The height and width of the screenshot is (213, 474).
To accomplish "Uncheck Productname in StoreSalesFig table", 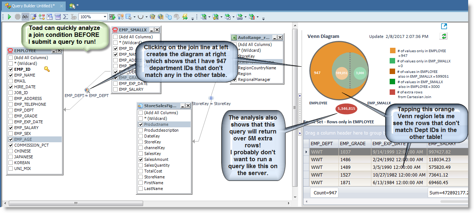I will pyautogui.click(x=141, y=124).
